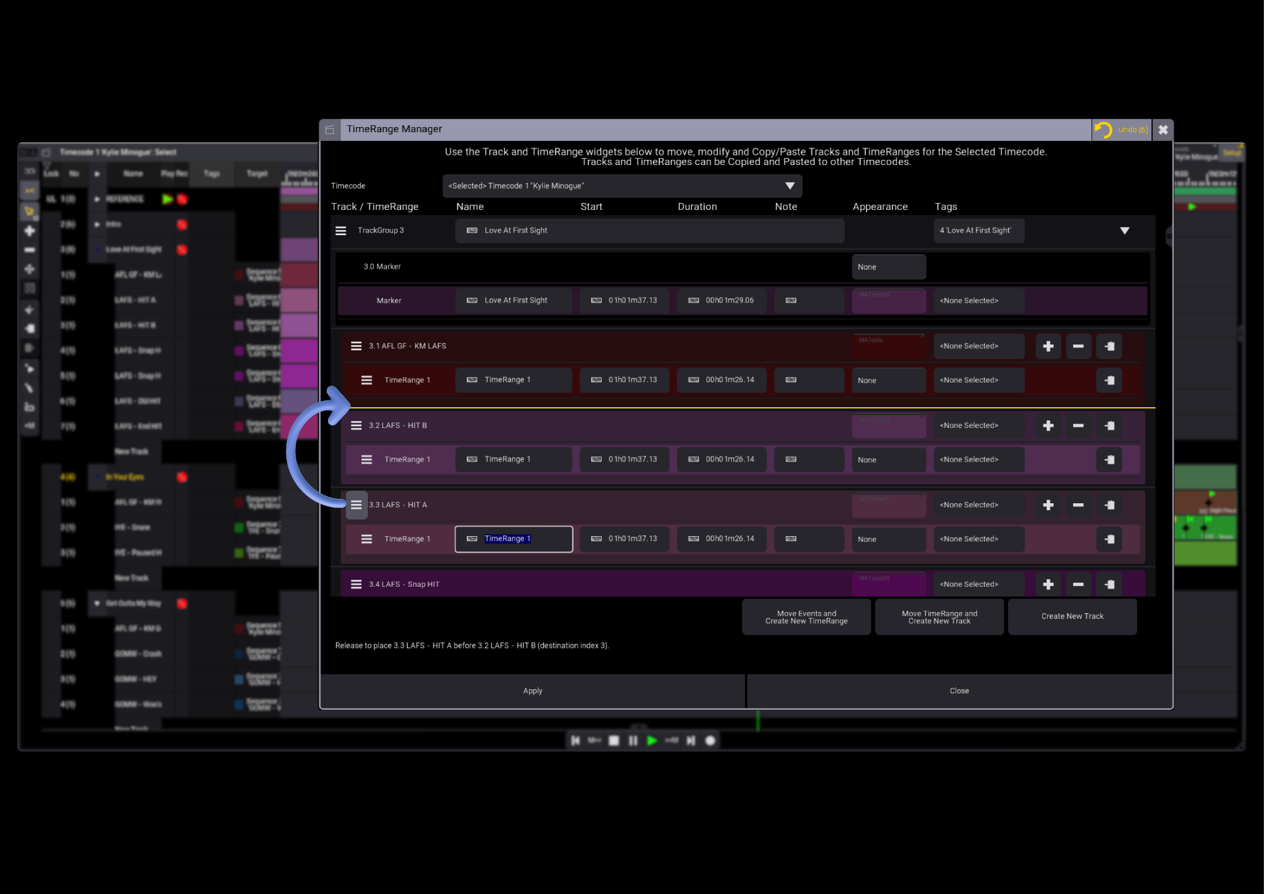This screenshot has height=894, width=1264.
Task: Click the play button in transport bar
Action: 652,740
